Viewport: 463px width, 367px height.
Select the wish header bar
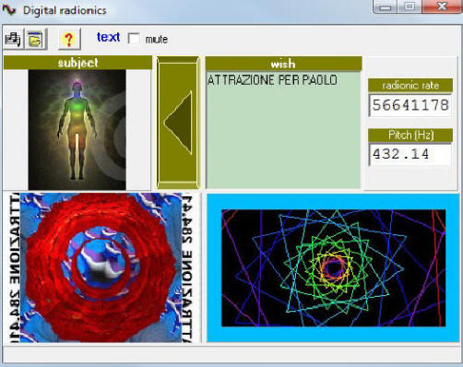[x=283, y=64]
